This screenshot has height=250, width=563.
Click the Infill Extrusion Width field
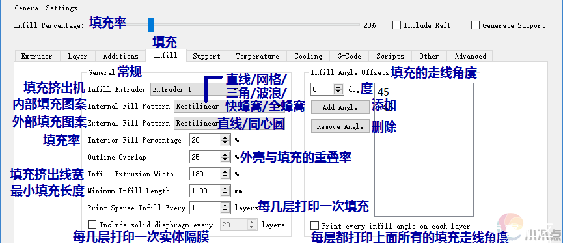pyautogui.click(x=204, y=174)
